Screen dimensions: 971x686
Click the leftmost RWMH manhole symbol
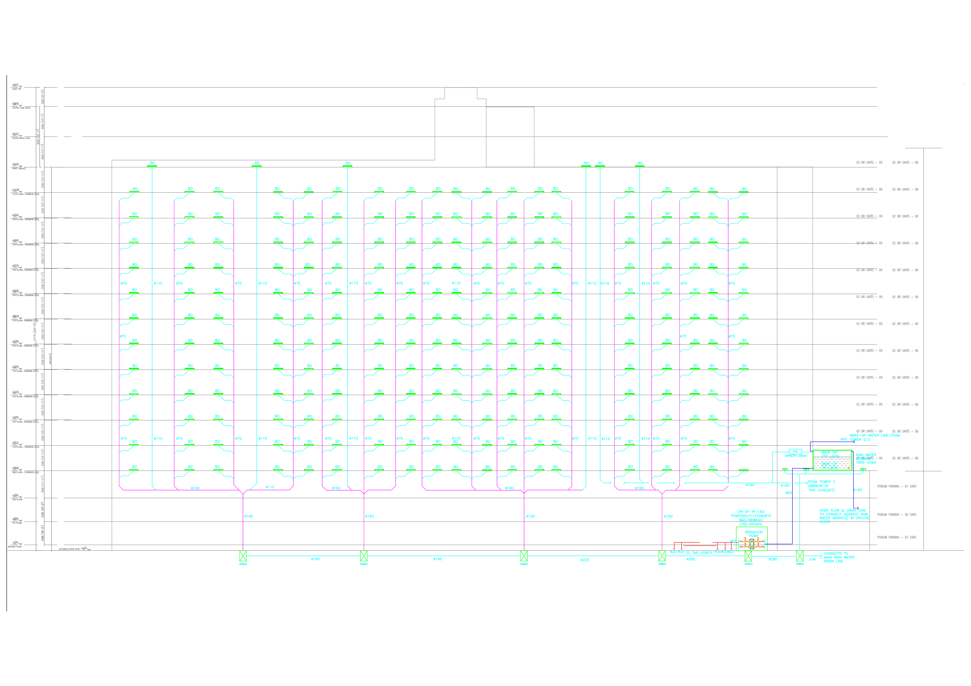[243, 555]
